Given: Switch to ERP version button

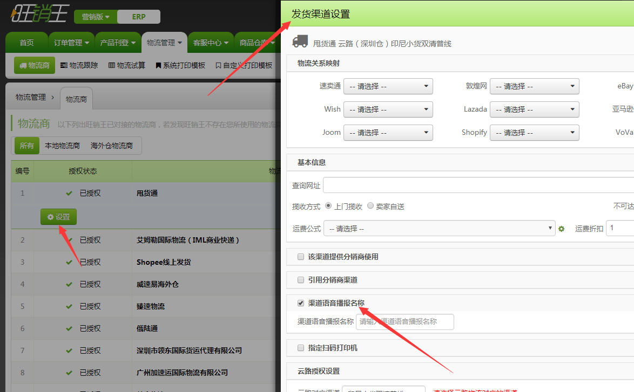Looking at the screenshot, I should (x=139, y=17).
